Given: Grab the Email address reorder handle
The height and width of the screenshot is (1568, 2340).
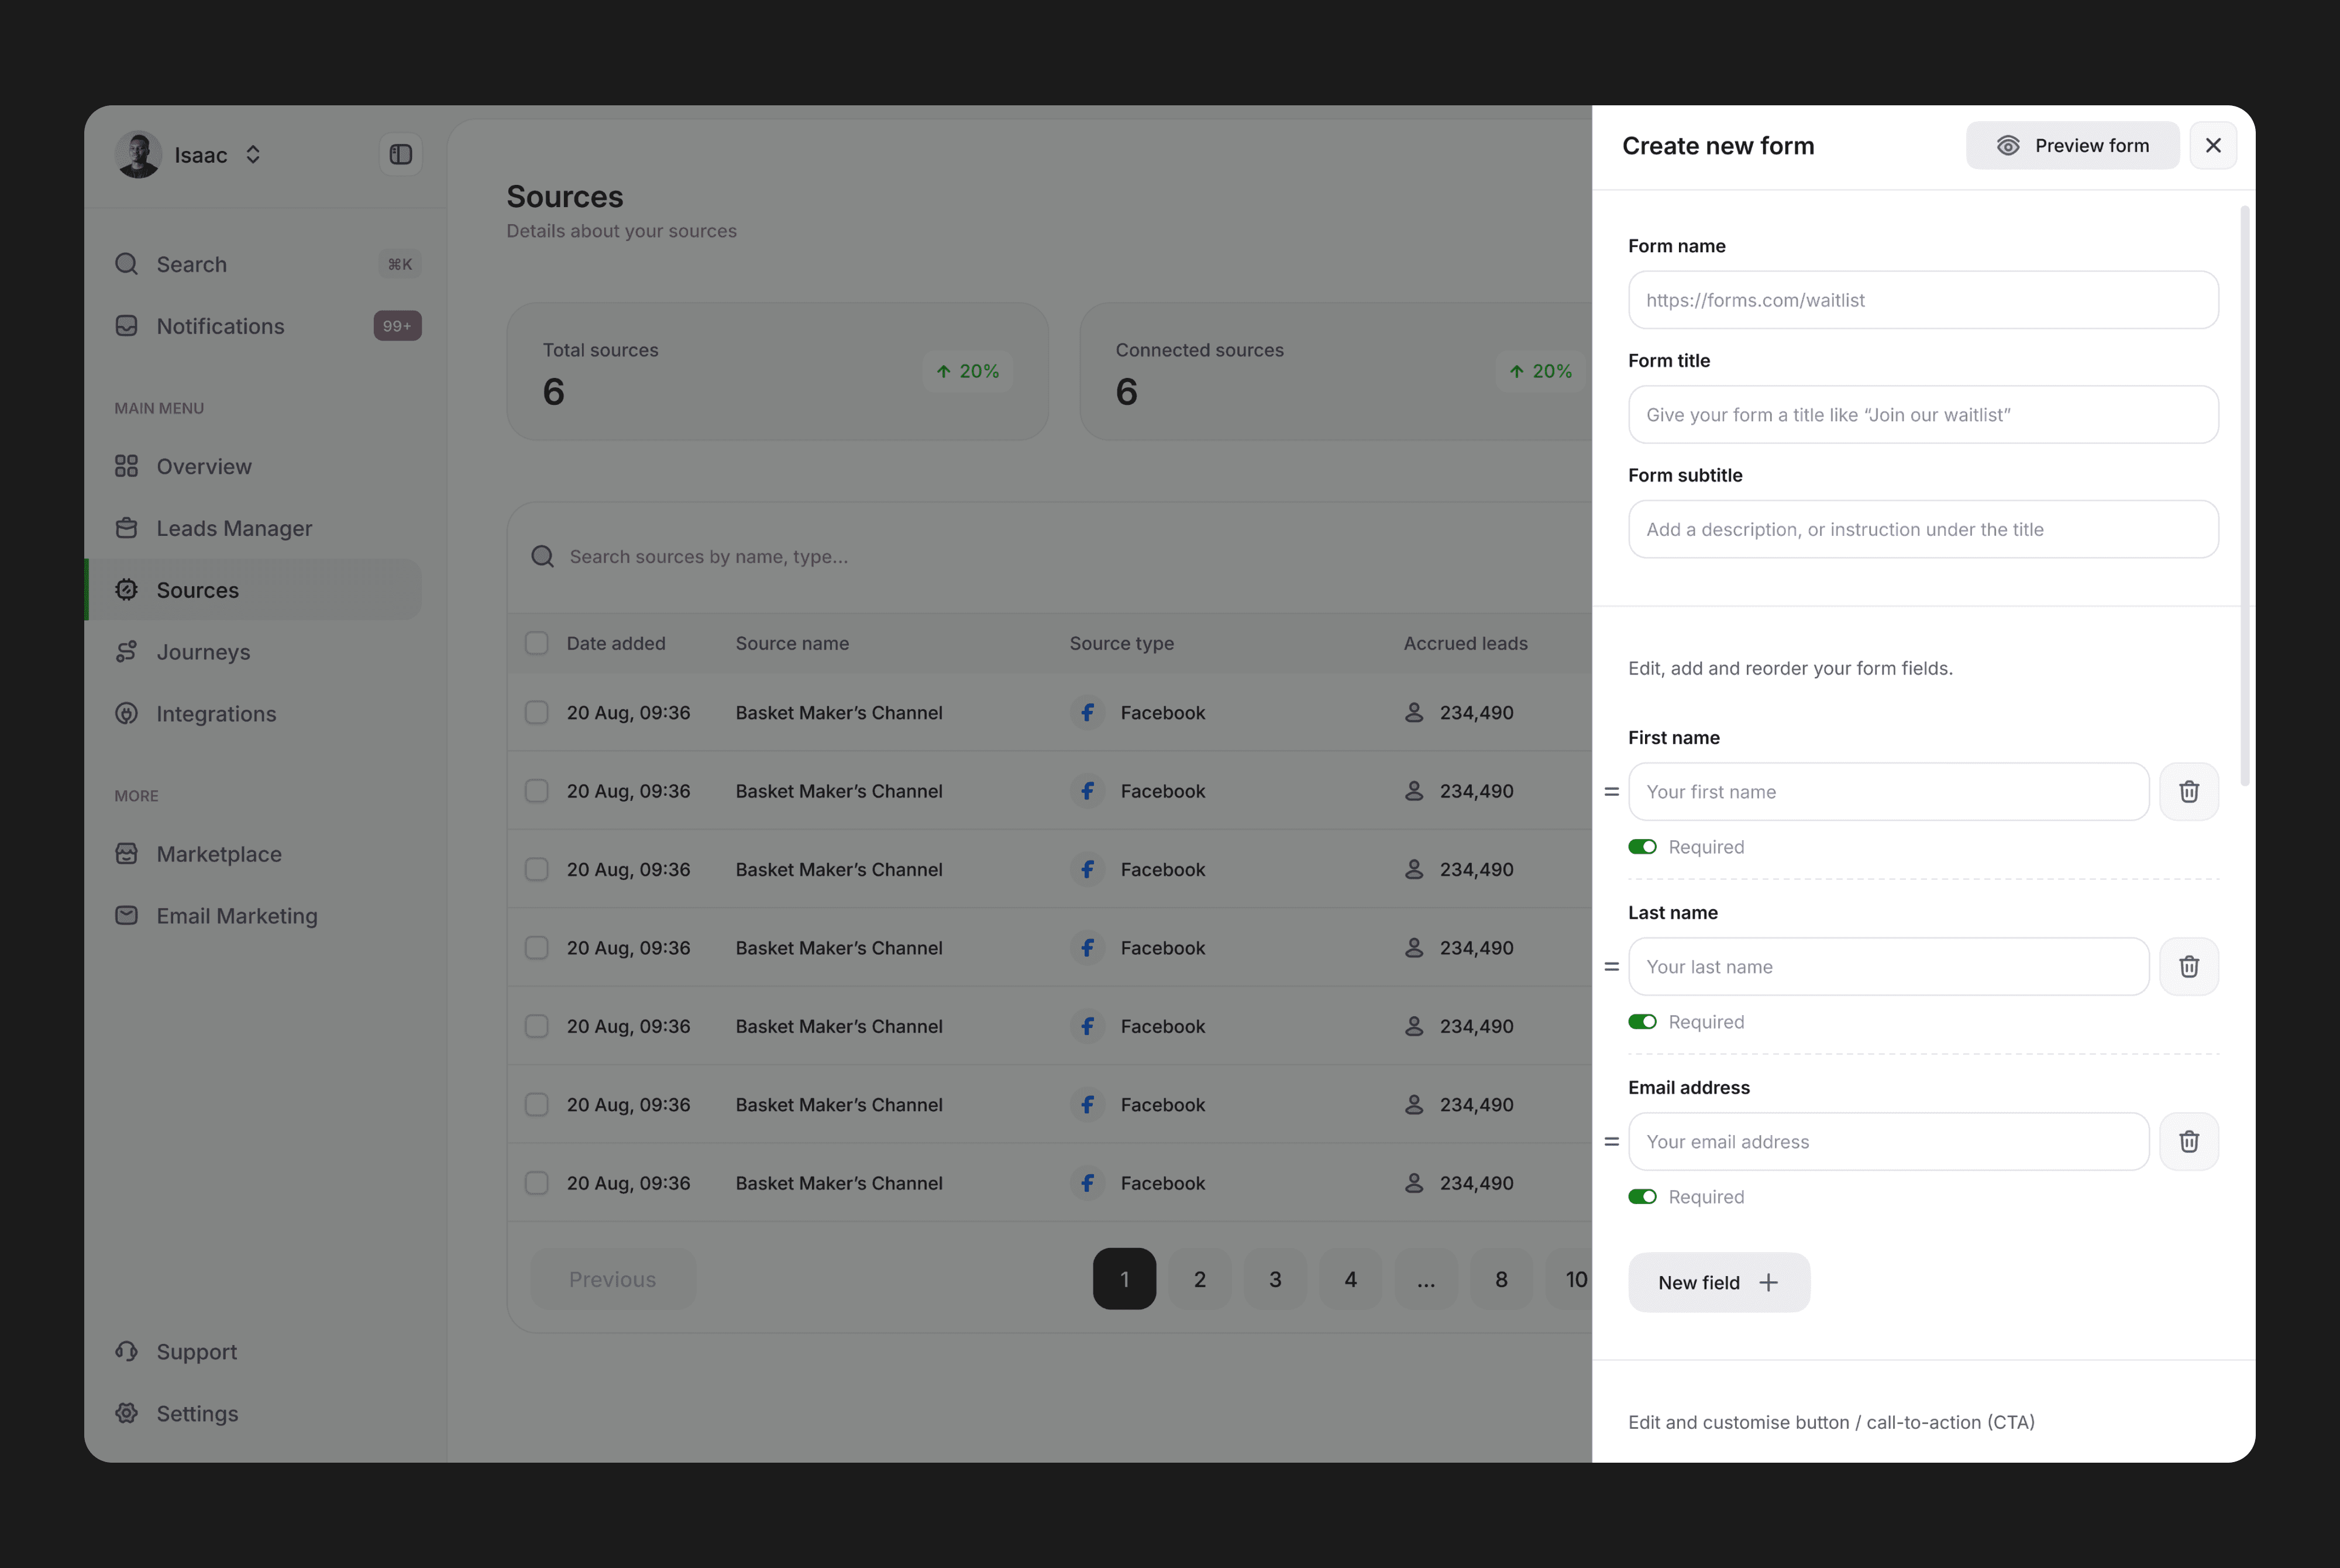Looking at the screenshot, I should tap(1611, 1142).
